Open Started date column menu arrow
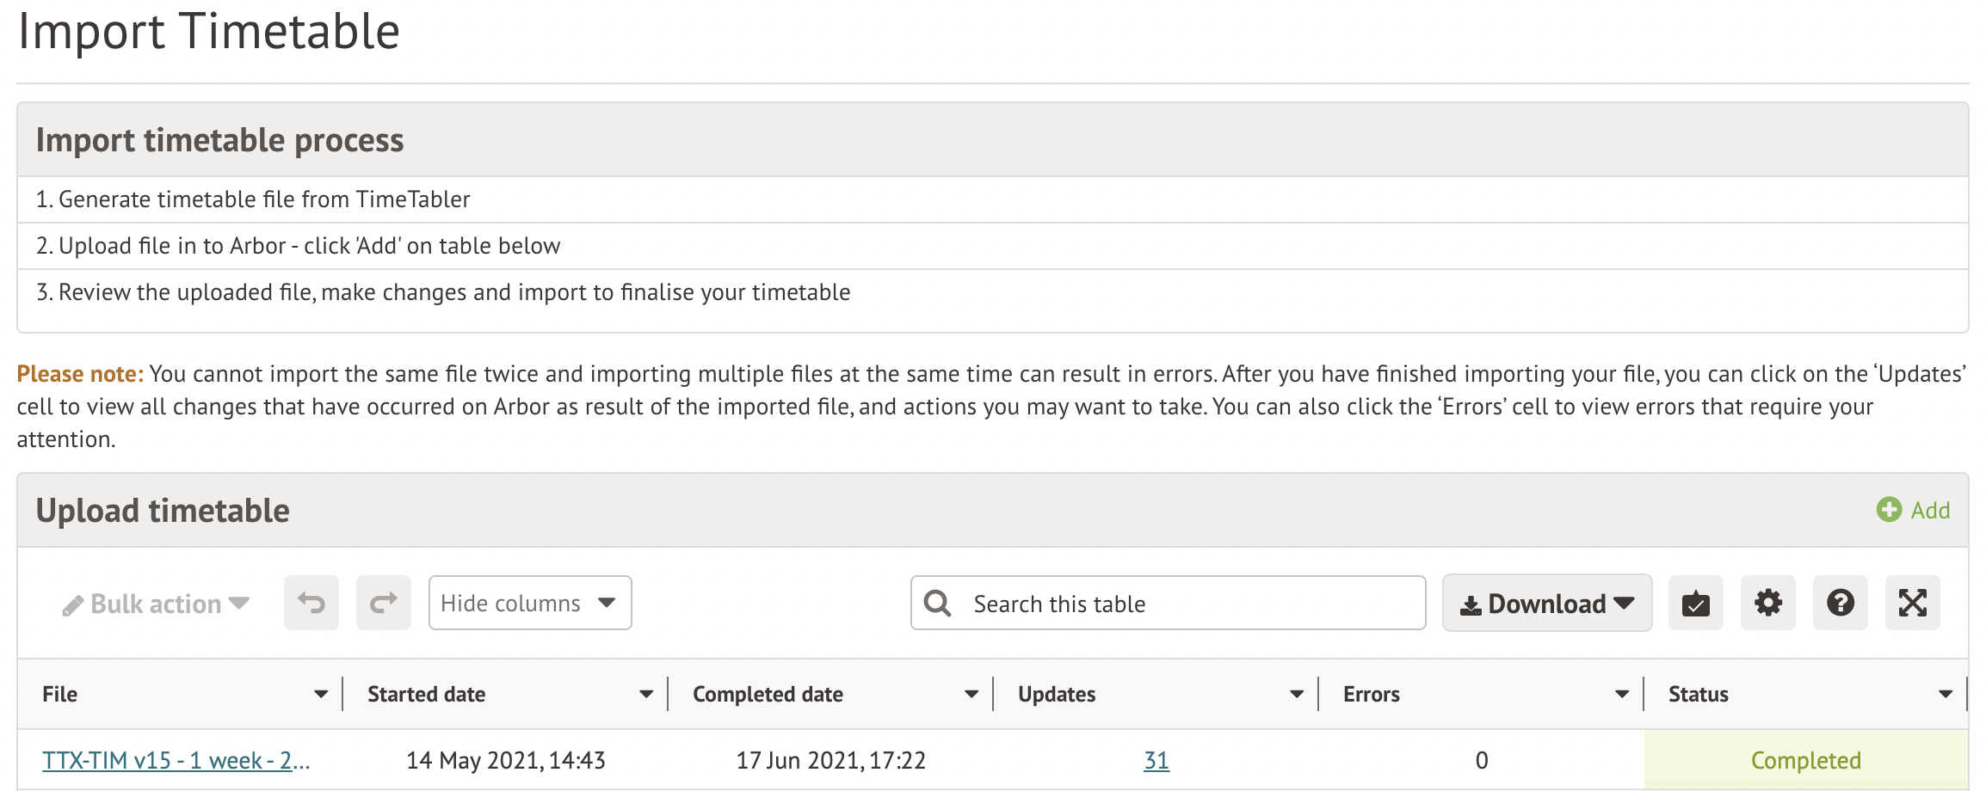This screenshot has height=791, width=1986. (x=646, y=694)
